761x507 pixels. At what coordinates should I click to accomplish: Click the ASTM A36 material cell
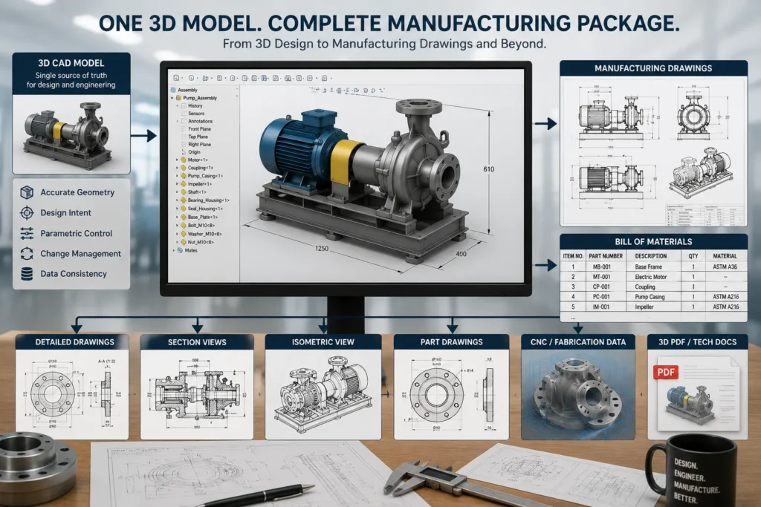click(x=725, y=266)
